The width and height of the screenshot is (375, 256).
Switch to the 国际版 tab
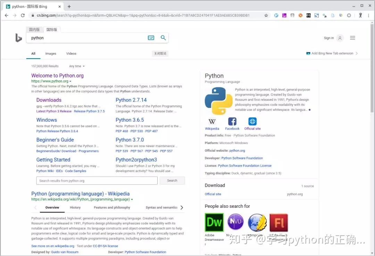pyautogui.click(x=52, y=29)
